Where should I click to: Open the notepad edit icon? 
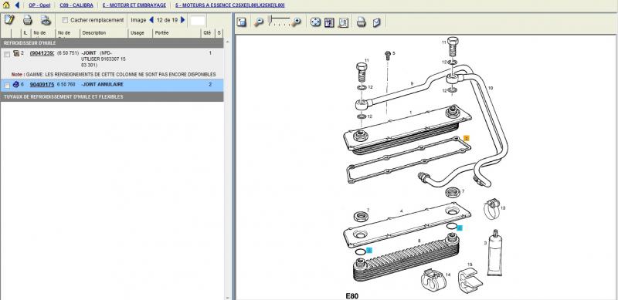pos(9,20)
